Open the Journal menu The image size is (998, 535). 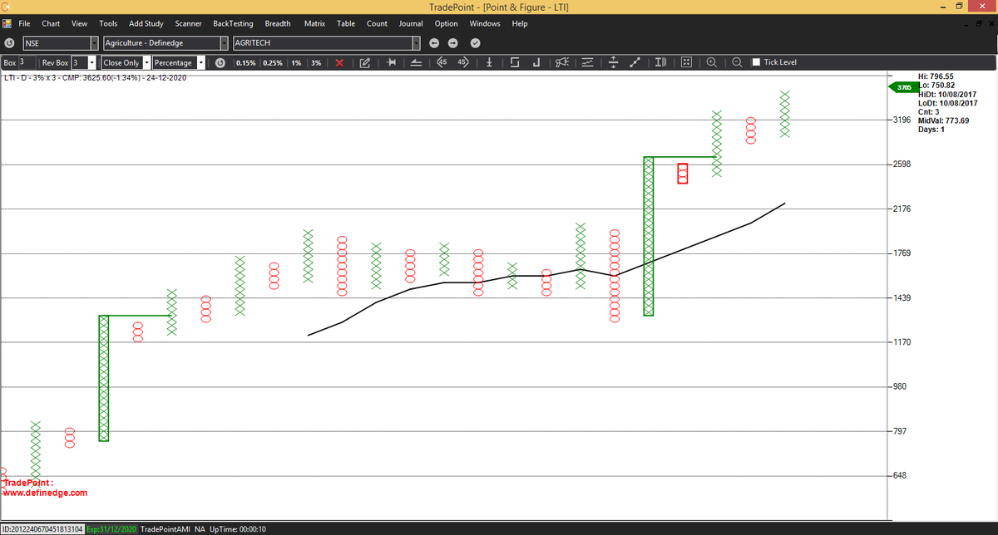pyautogui.click(x=411, y=23)
